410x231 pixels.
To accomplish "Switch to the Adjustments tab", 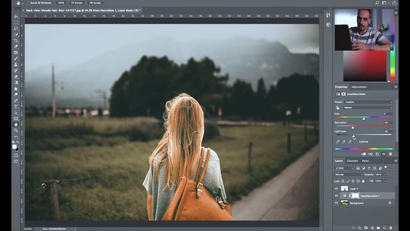I will [359, 87].
